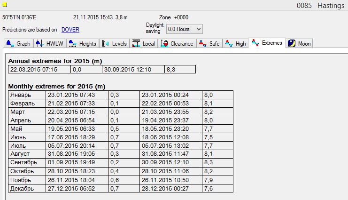Open the Heights tab
The width and height of the screenshot is (348, 200).
(83, 43)
